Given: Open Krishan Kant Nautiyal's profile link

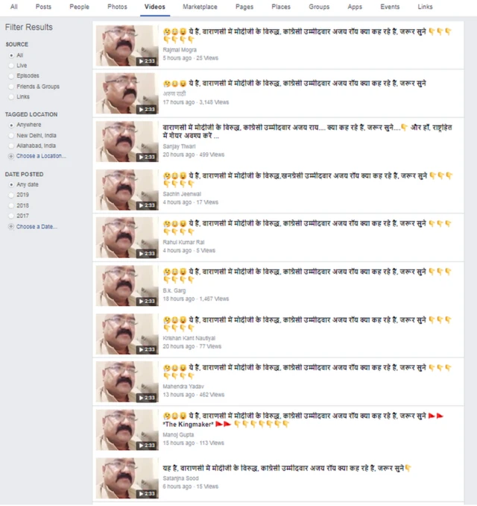Looking at the screenshot, I should (x=189, y=338).
